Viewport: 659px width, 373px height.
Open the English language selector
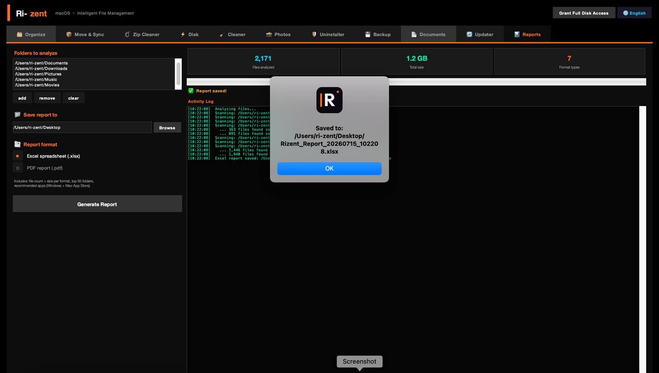click(634, 13)
